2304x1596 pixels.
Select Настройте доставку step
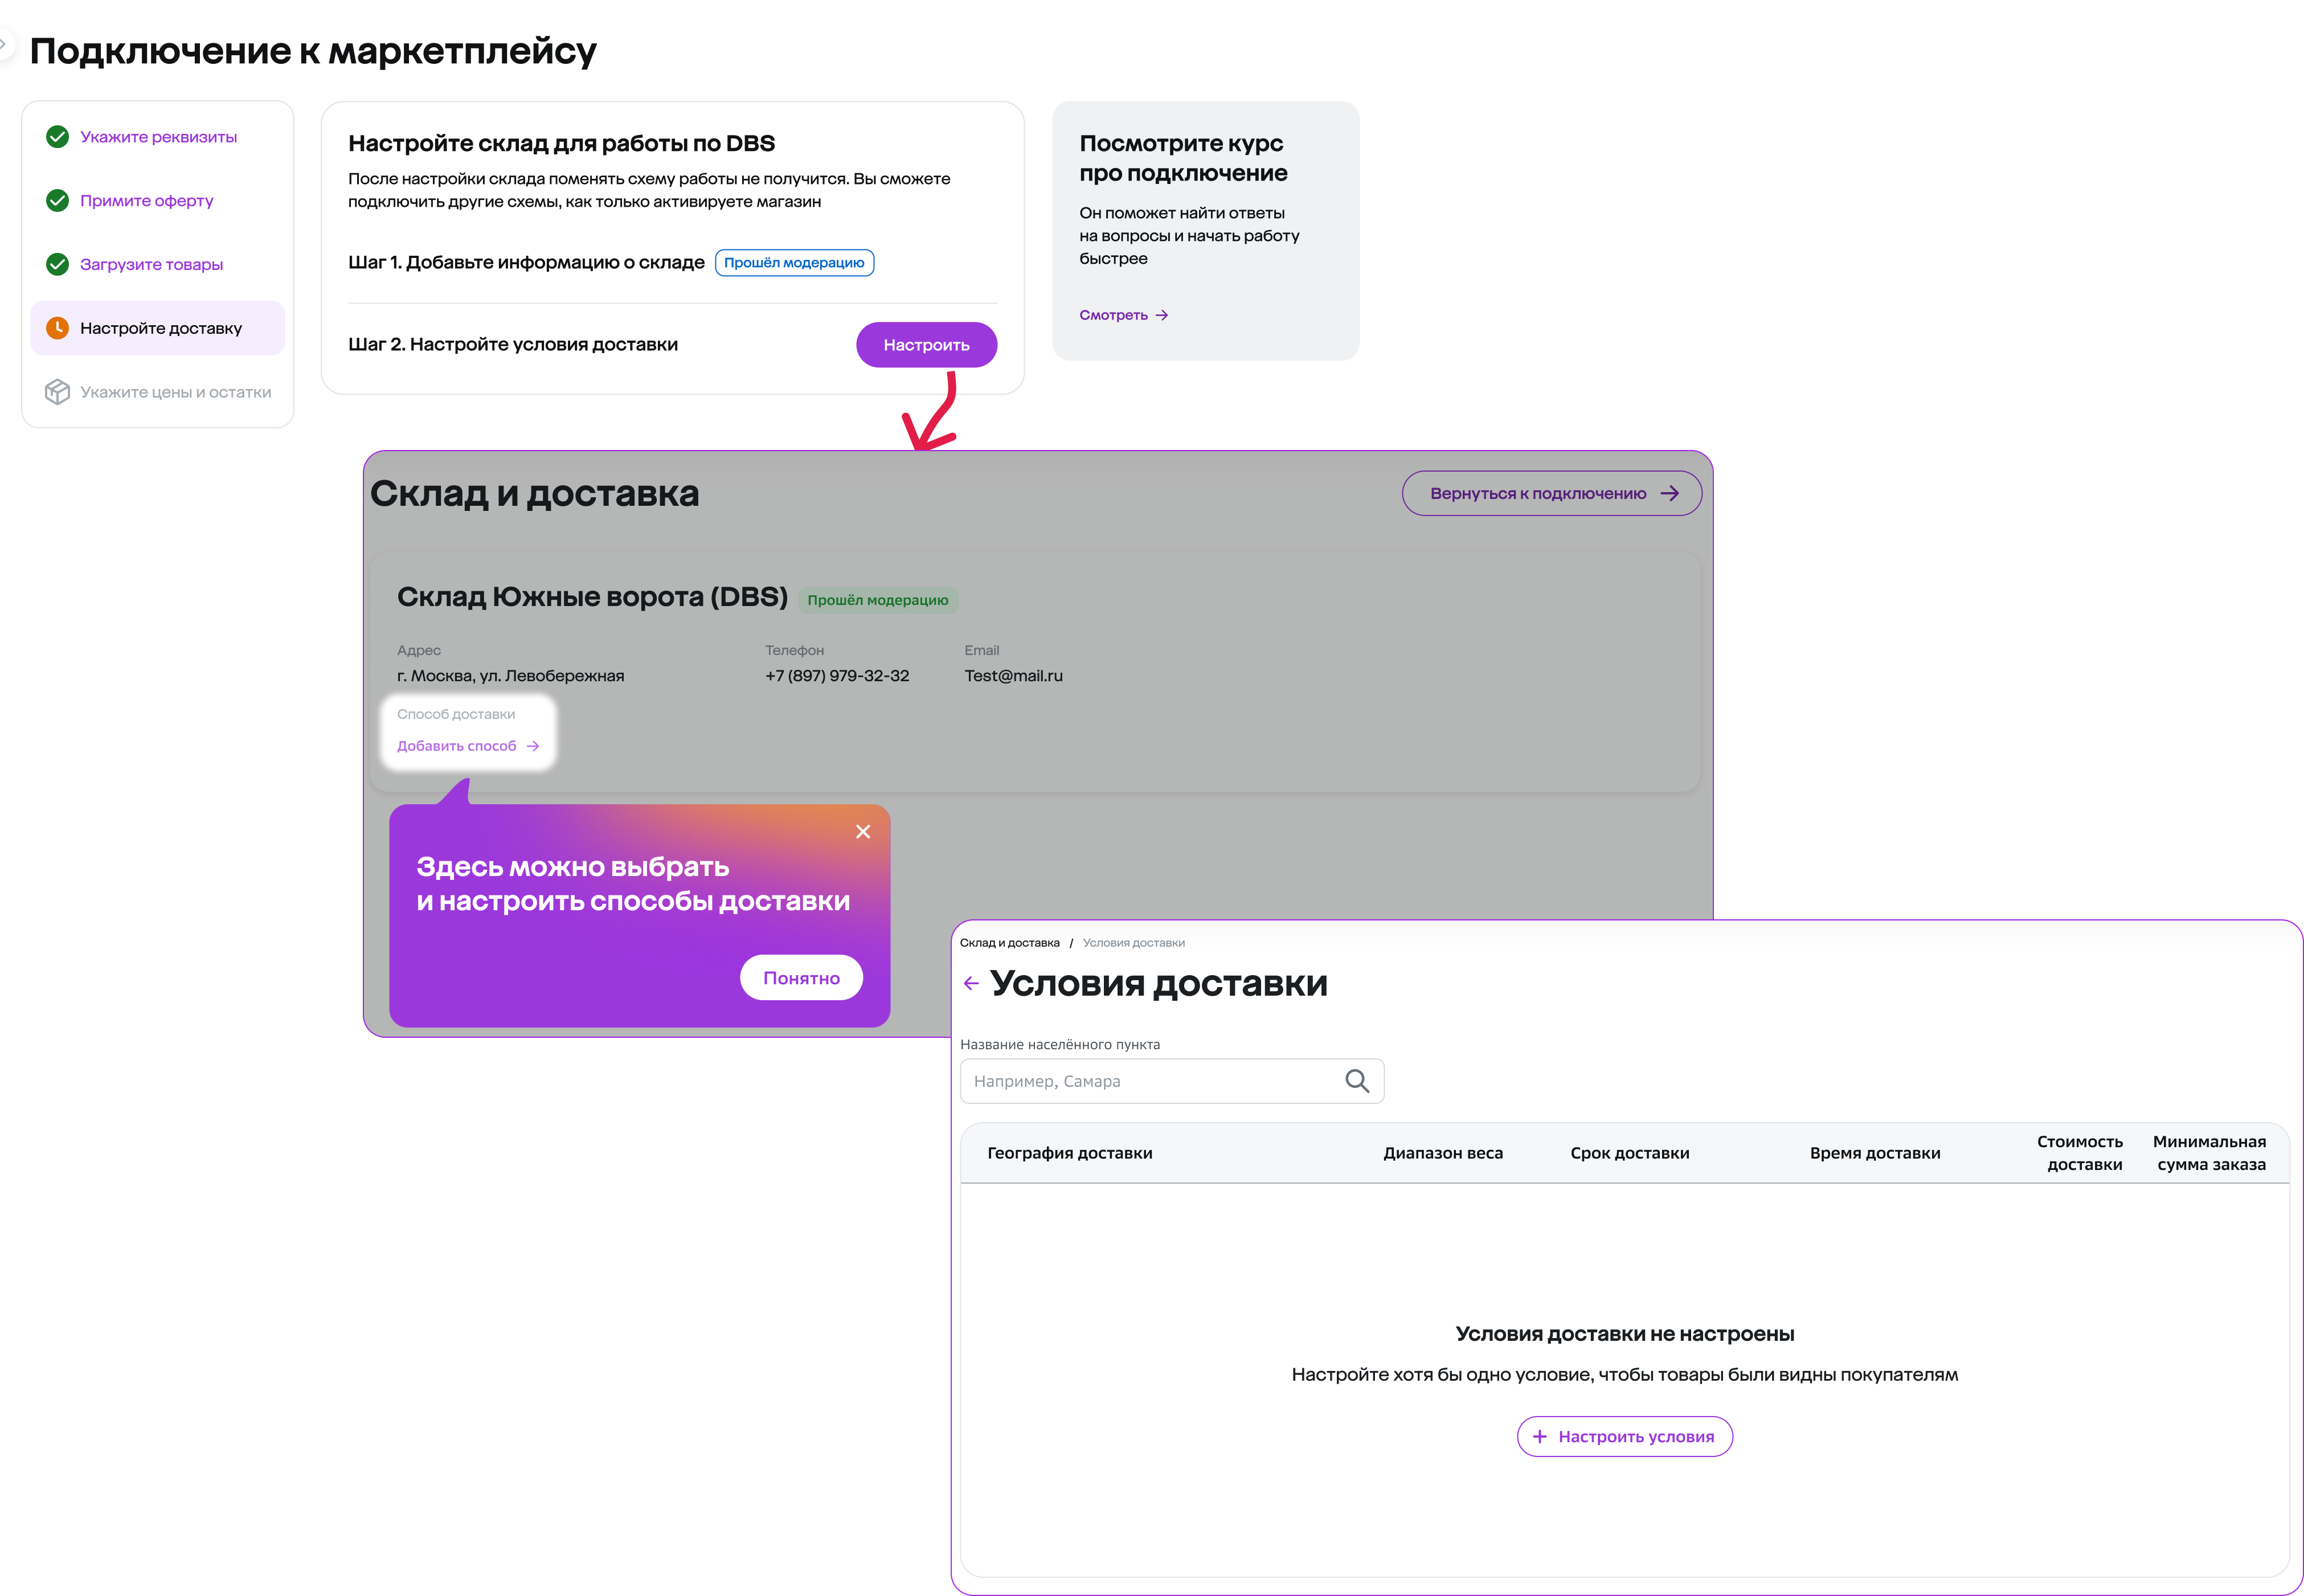pyautogui.click(x=161, y=328)
